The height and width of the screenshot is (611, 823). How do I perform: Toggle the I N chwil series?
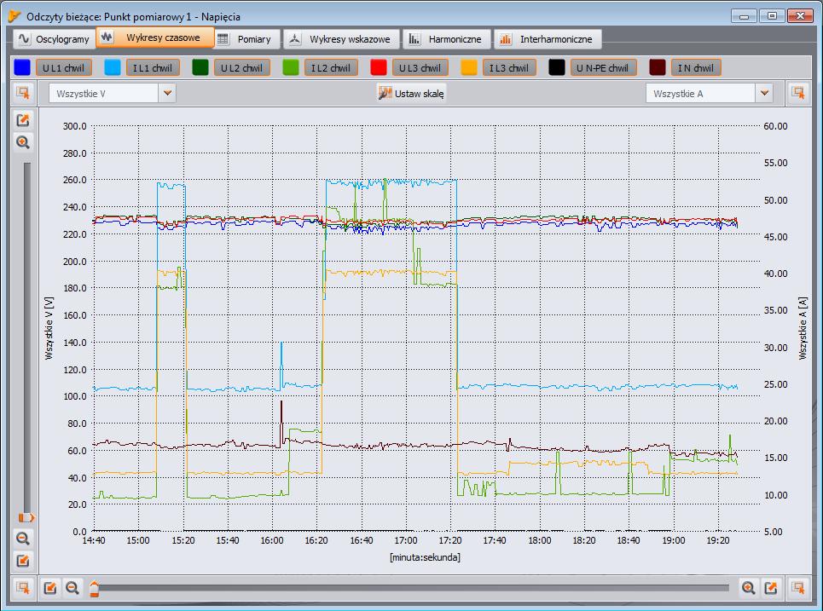point(695,67)
